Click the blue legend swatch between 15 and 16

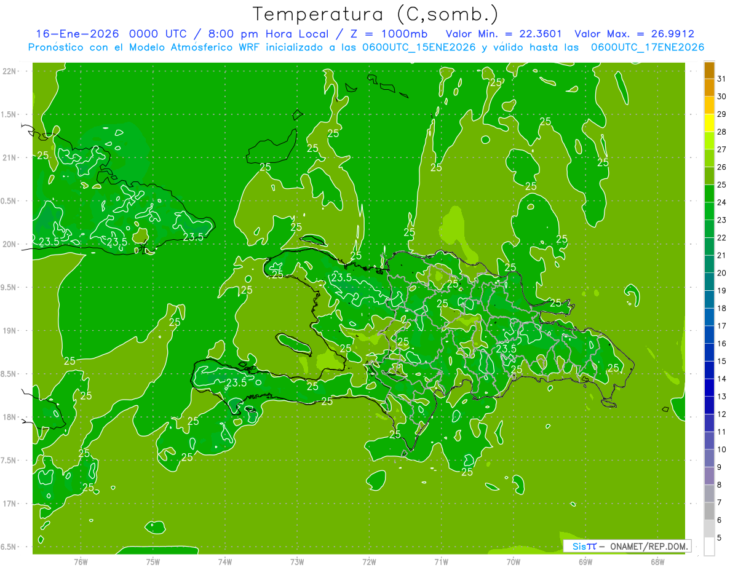tap(709, 352)
